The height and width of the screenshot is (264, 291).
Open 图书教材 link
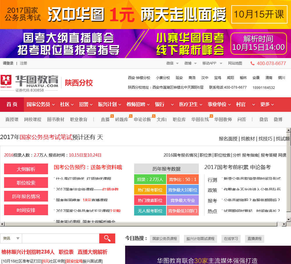[56, 119]
